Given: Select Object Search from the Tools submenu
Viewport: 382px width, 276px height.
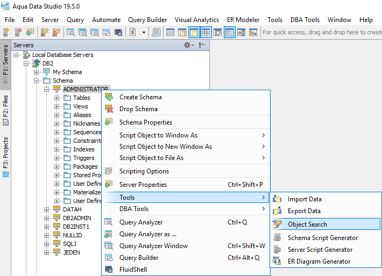Looking at the screenshot, I should point(307,224).
